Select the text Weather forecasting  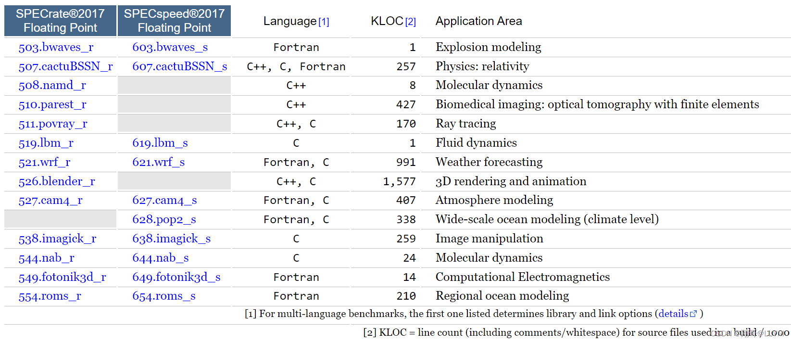[489, 162]
